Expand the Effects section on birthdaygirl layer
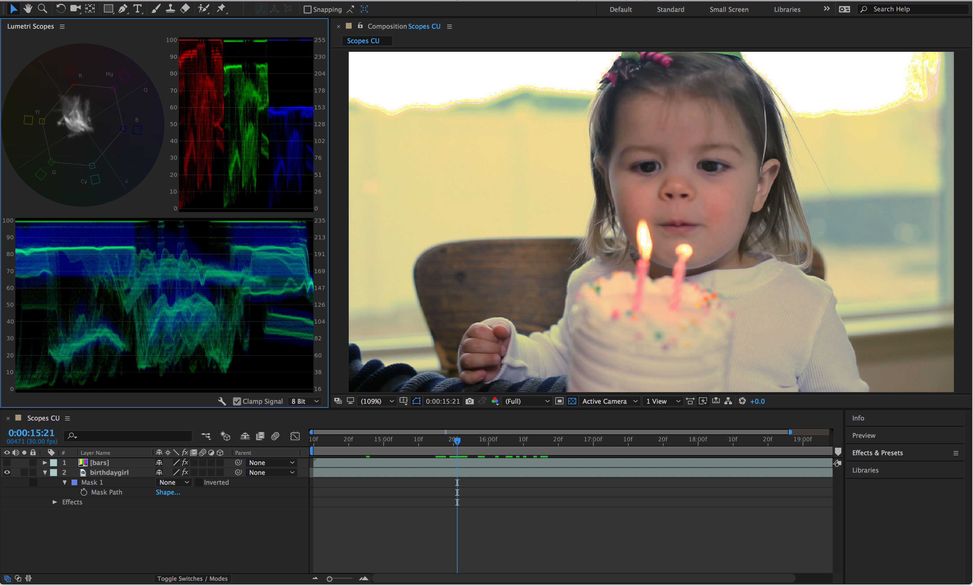Viewport: 973px width, 586px height. (54, 501)
